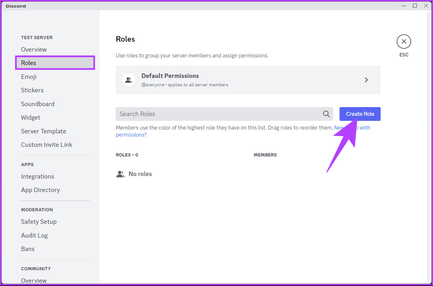The image size is (433, 286).
Task: Maximize the Discord window
Action: point(415,5)
